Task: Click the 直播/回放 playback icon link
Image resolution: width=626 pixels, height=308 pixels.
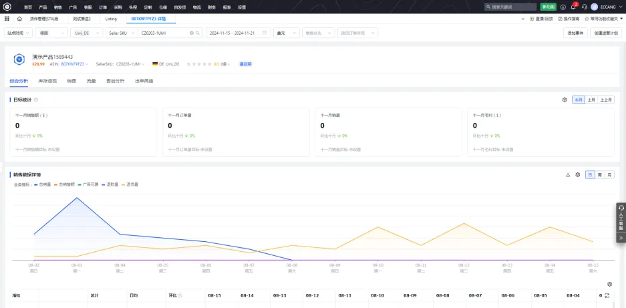Action: click(x=541, y=19)
